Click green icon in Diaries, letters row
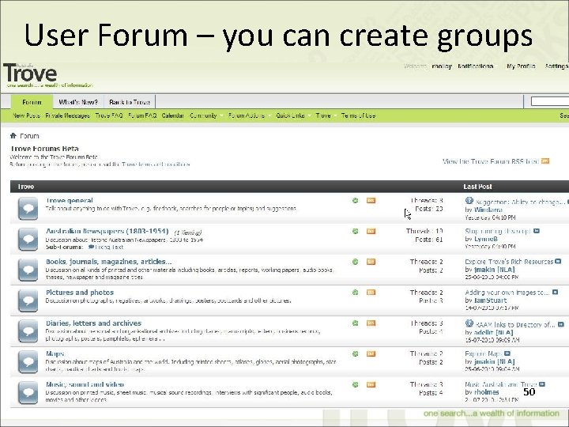The height and width of the screenshot is (427, 569). click(x=356, y=323)
